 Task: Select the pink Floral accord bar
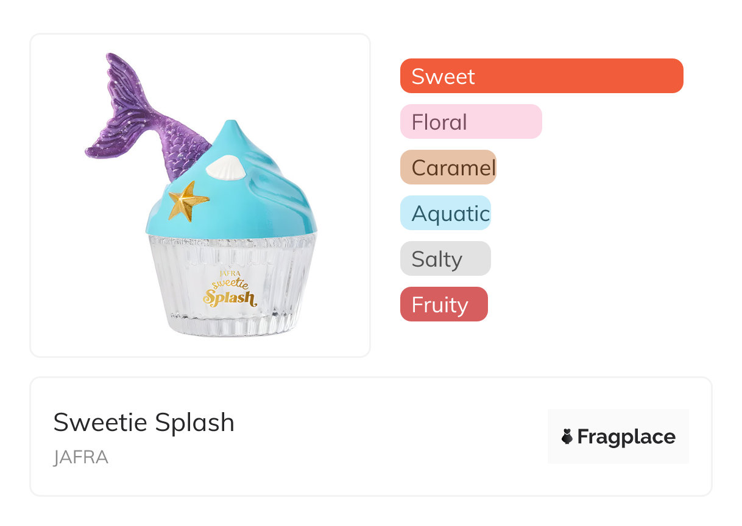click(470, 122)
